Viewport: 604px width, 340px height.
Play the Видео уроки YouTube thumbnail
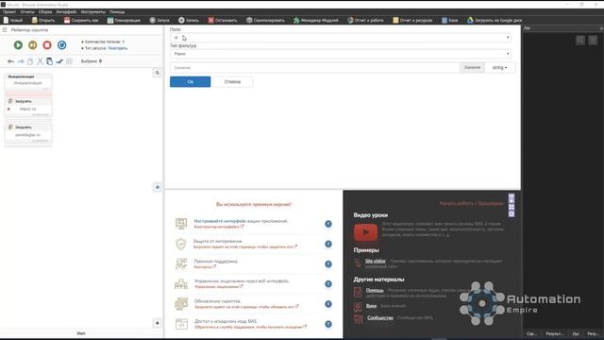tap(365, 232)
